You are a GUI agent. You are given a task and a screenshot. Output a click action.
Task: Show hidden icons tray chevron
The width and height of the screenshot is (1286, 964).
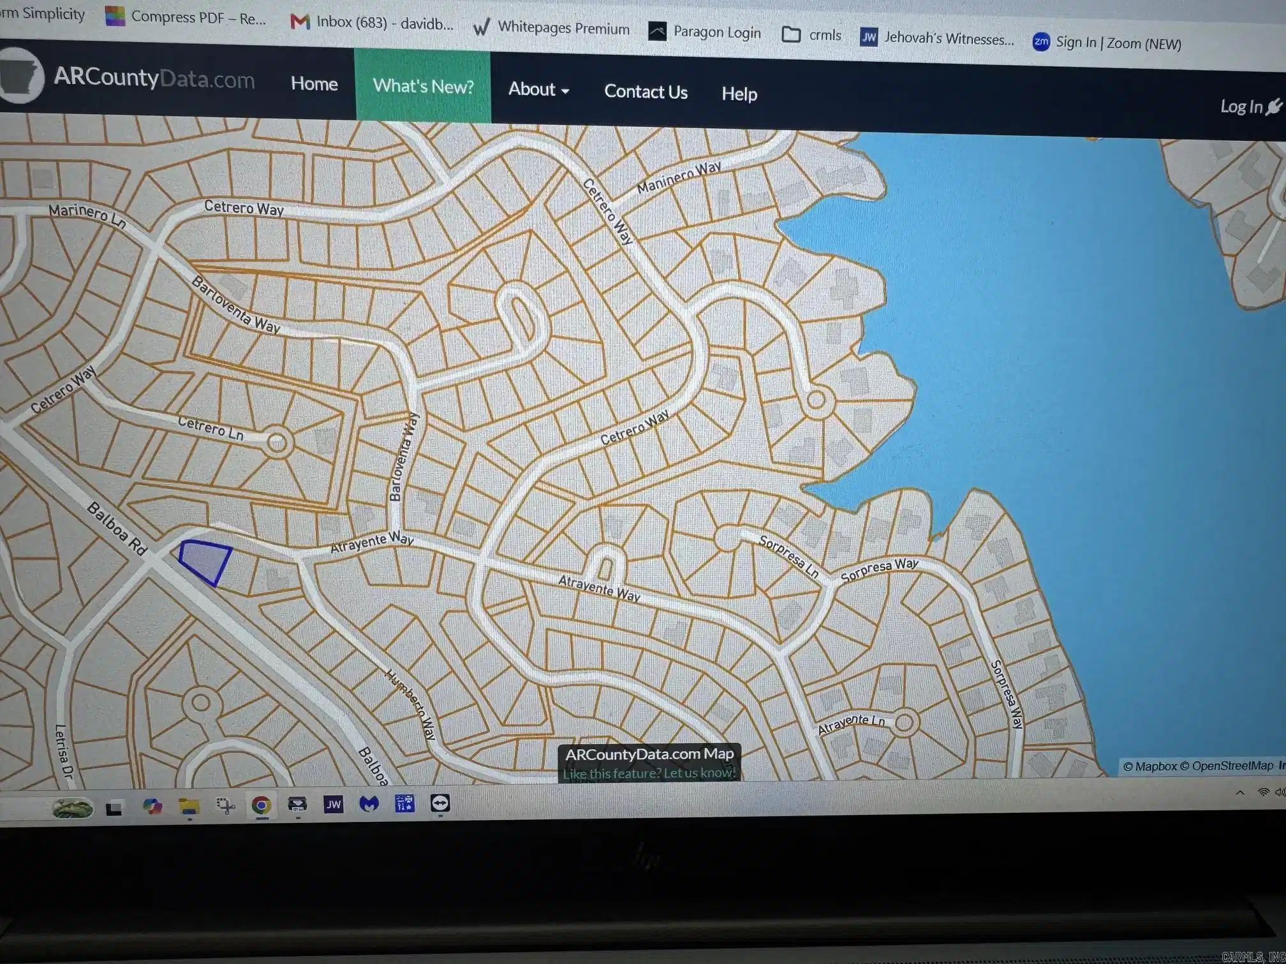[1240, 792]
